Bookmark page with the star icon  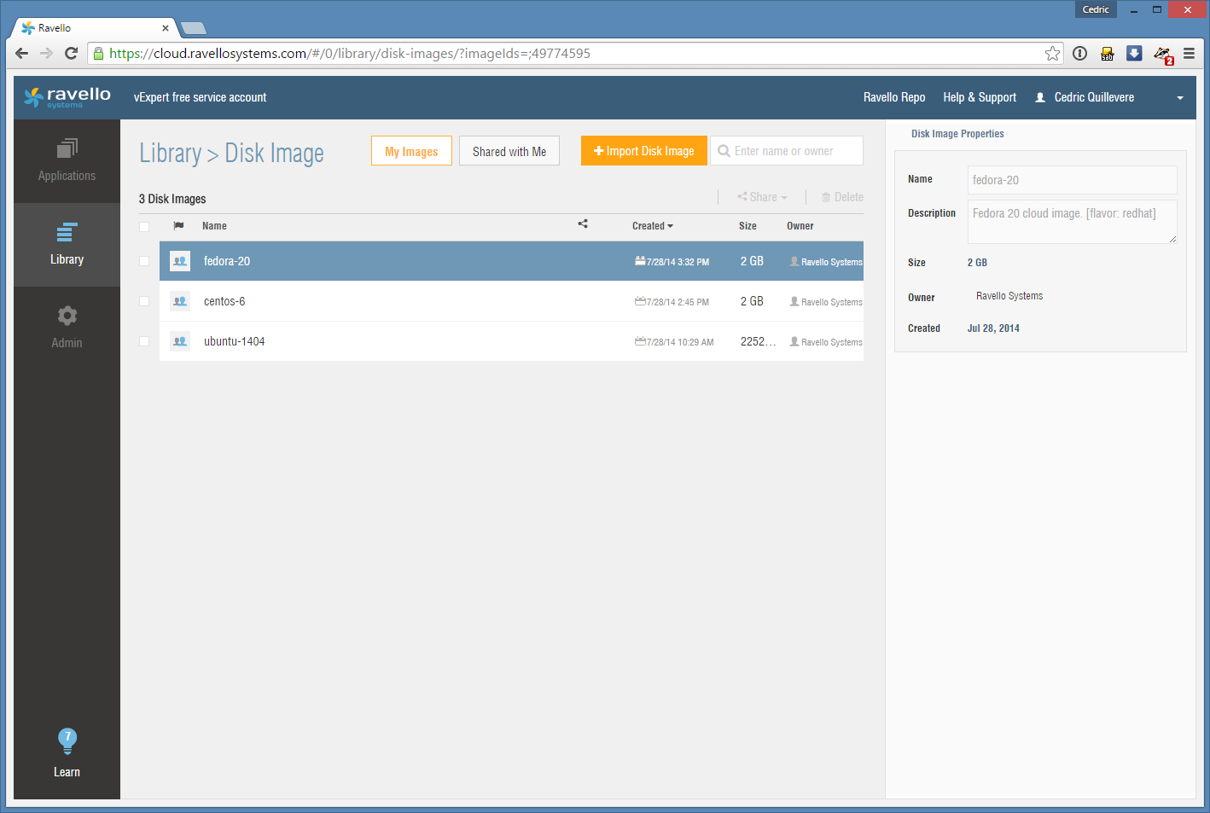pyautogui.click(x=1053, y=54)
